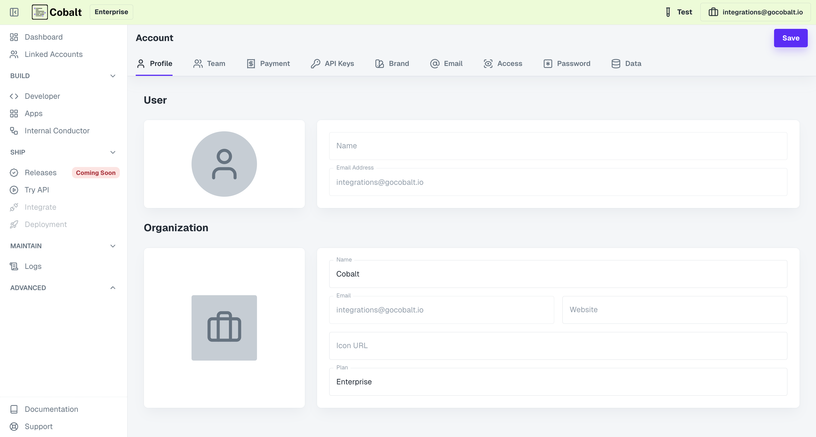Screen dimensions: 816x437
Task: Open the integrations@gocobalt.io account menu
Action: (x=755, y=12)
